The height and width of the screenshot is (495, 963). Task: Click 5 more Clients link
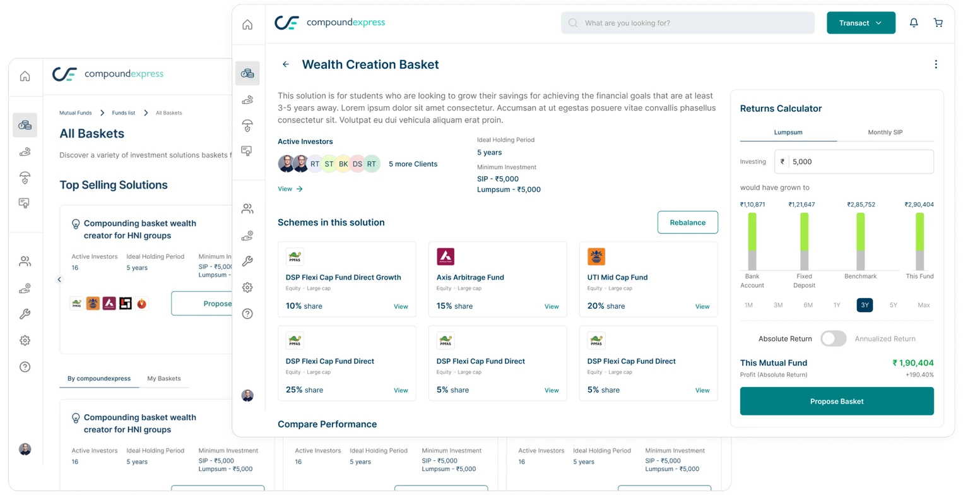(413, 164)
